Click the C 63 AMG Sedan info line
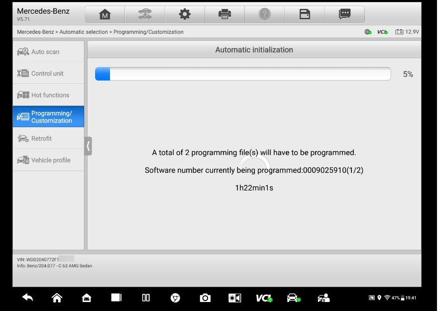 pos(54,266)
